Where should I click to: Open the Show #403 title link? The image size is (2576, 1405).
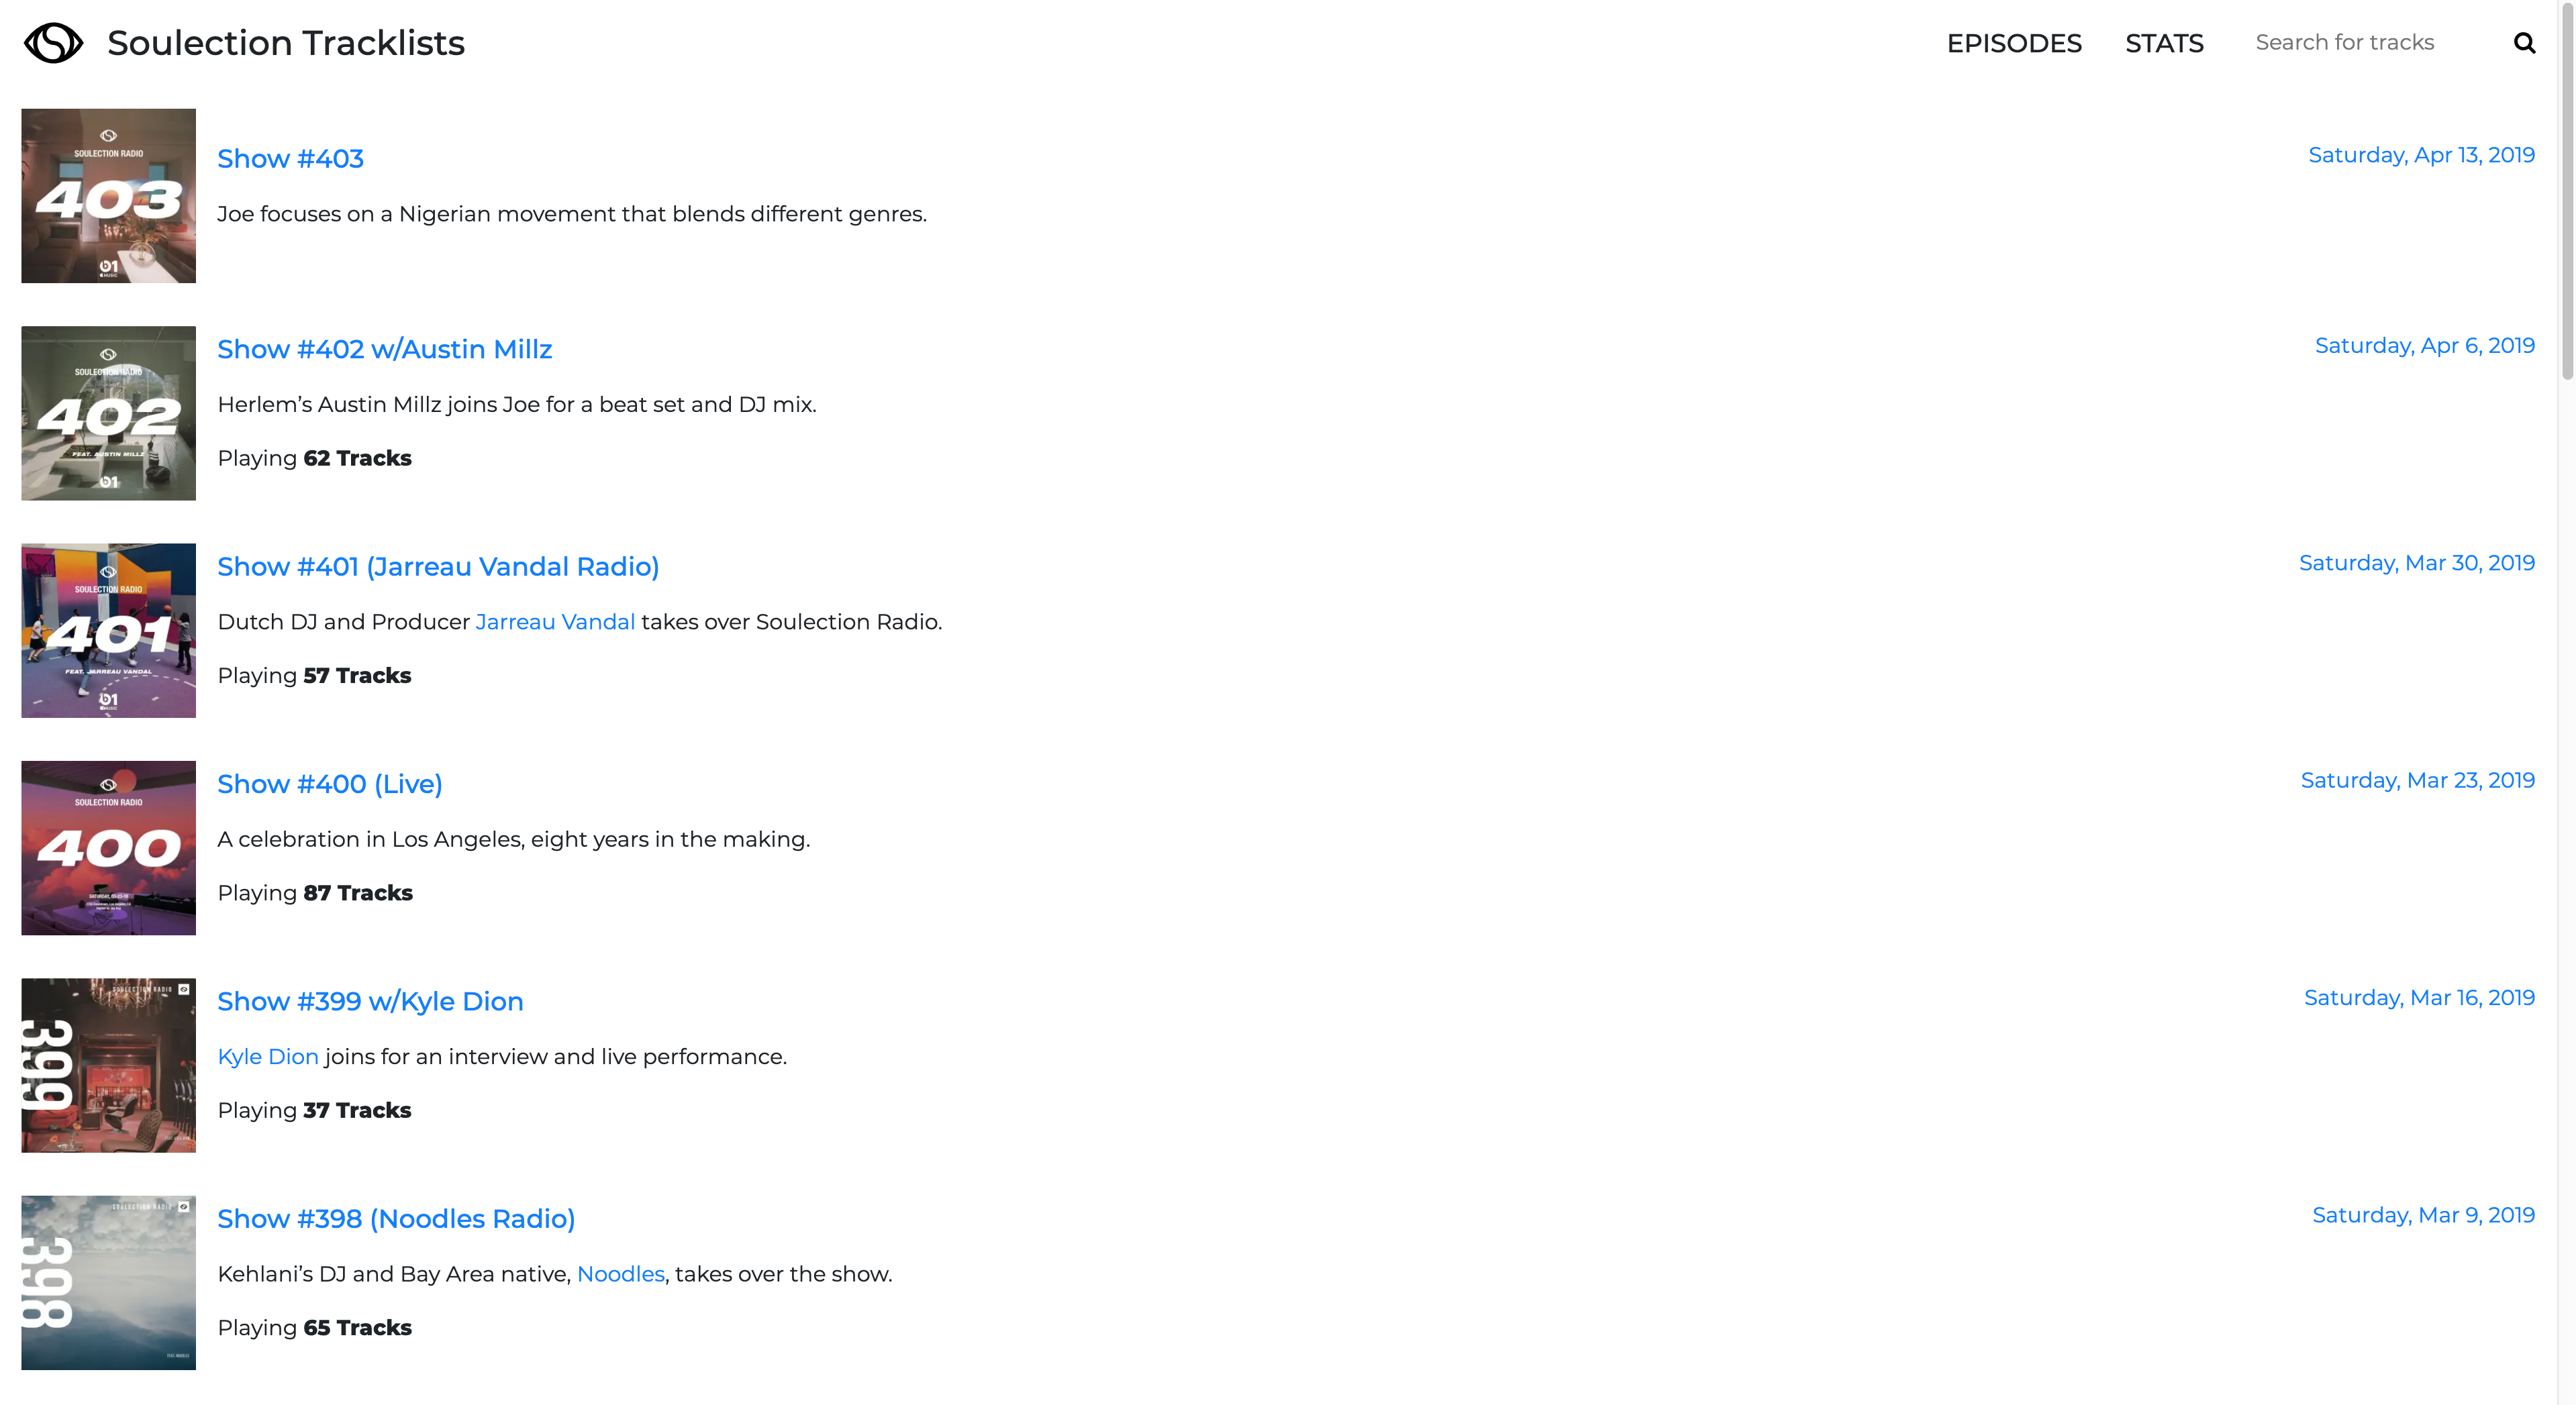click(x=290, y=159)
